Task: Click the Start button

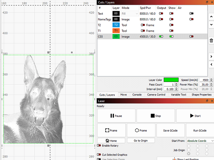Action: [195, 116]
